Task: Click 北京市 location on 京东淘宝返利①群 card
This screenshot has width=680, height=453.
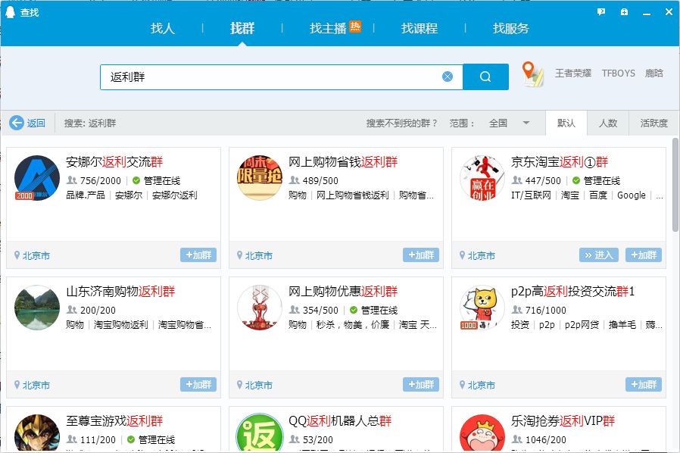Action: point(482,255)
